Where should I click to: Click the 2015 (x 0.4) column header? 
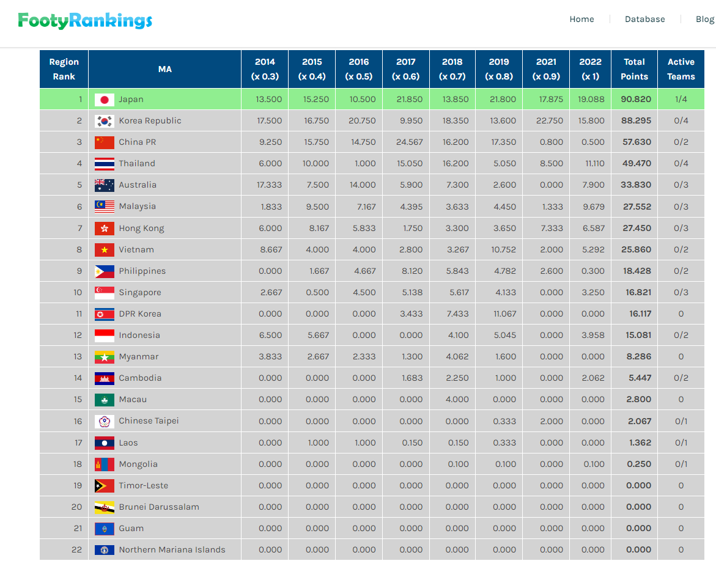click(x=312, y=69)
